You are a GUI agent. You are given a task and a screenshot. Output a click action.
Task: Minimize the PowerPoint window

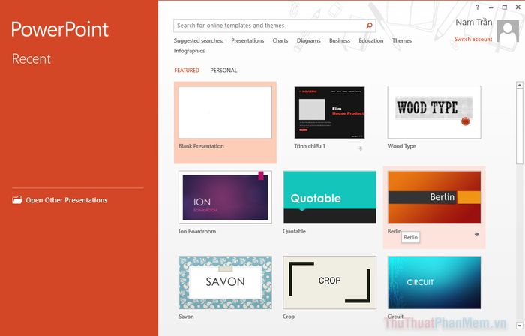click(x=490, y=7)
